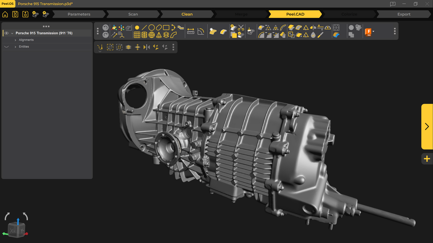Click the scissors cut mesh tool
This screenshot has width=433, height=243.
[241, 28]
